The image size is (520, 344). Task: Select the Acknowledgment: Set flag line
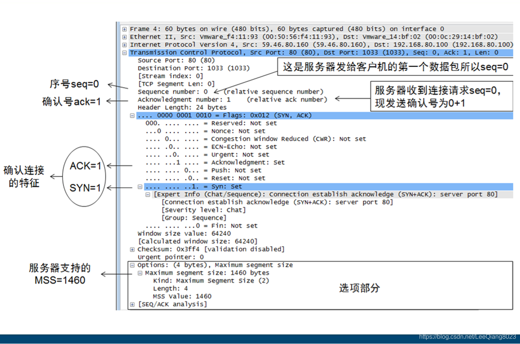click(215, 163)
